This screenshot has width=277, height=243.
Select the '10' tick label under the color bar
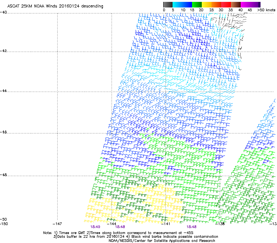coord(183,10)
